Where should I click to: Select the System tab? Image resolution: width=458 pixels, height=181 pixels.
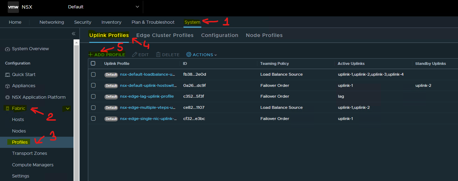click(x=192, y=22)
